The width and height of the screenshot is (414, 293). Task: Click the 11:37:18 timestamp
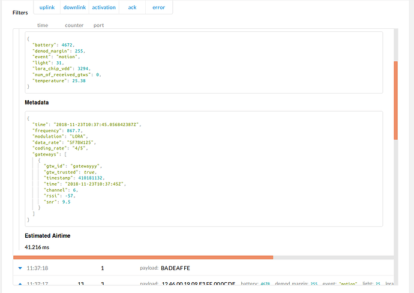click(37, 268)
